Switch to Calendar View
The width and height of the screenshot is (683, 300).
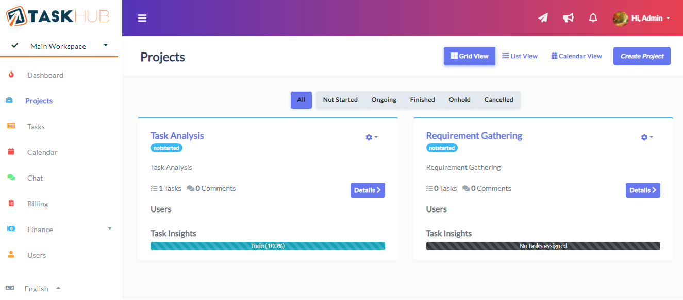[x=576, y=56]
